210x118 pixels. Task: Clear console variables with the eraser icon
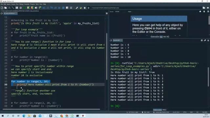(x=205, y=40)
